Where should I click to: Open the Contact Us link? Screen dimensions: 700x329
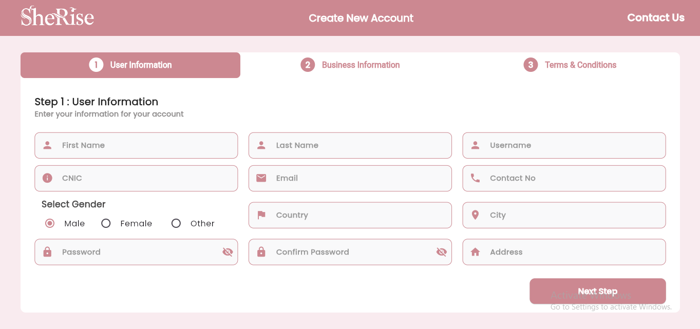(655, 18)
